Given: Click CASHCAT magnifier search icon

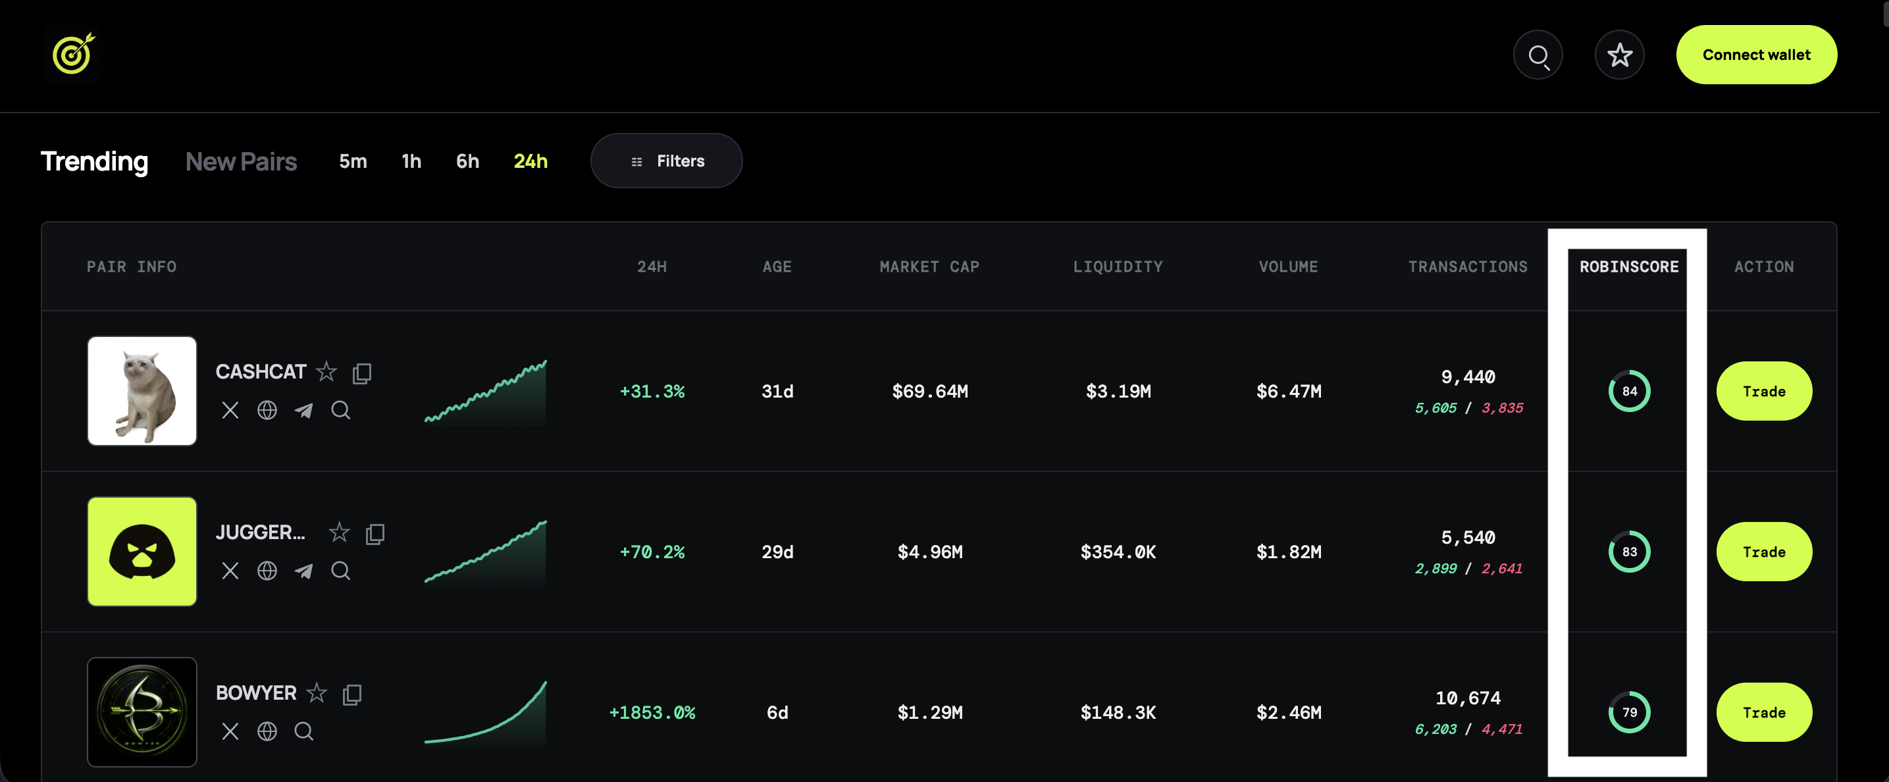Looking at the screenshot, I should click(340, 410).
